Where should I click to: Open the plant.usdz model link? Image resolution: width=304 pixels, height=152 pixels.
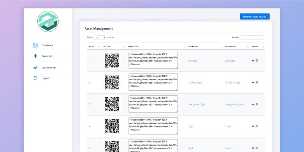230,60
